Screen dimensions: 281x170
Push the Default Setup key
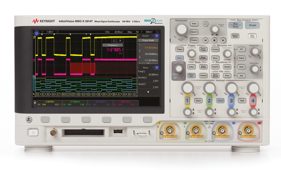point(235,36)
